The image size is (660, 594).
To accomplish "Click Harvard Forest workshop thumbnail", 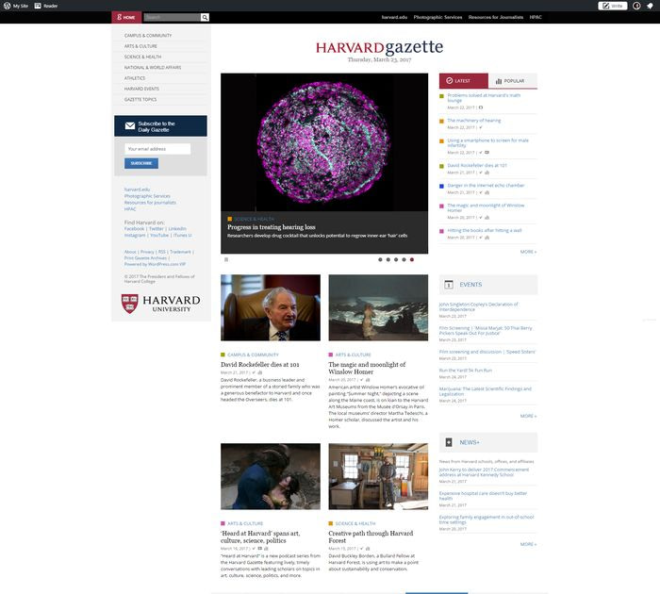I will click(x=378, y=476).
